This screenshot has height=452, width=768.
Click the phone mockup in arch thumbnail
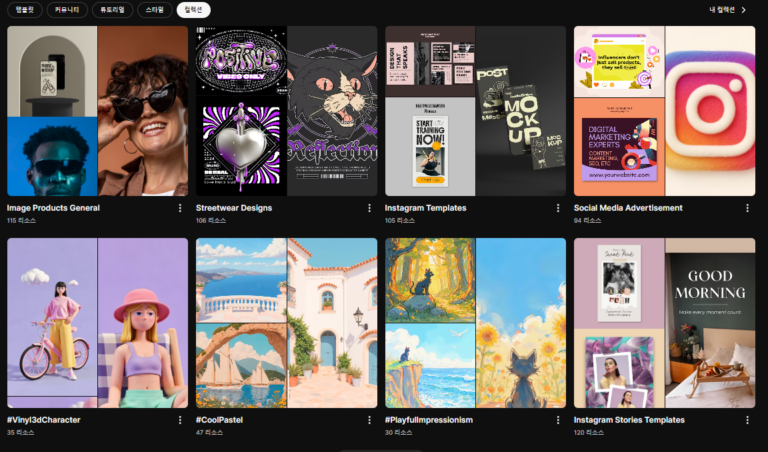53,71
